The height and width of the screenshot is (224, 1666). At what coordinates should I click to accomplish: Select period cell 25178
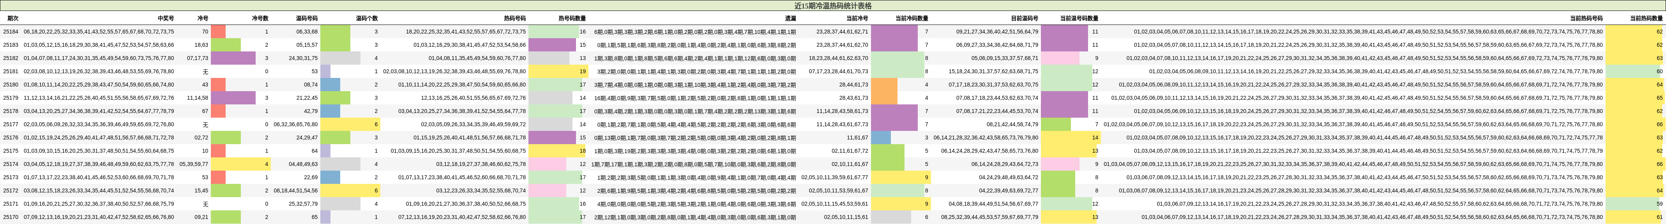tap(11, 111)
